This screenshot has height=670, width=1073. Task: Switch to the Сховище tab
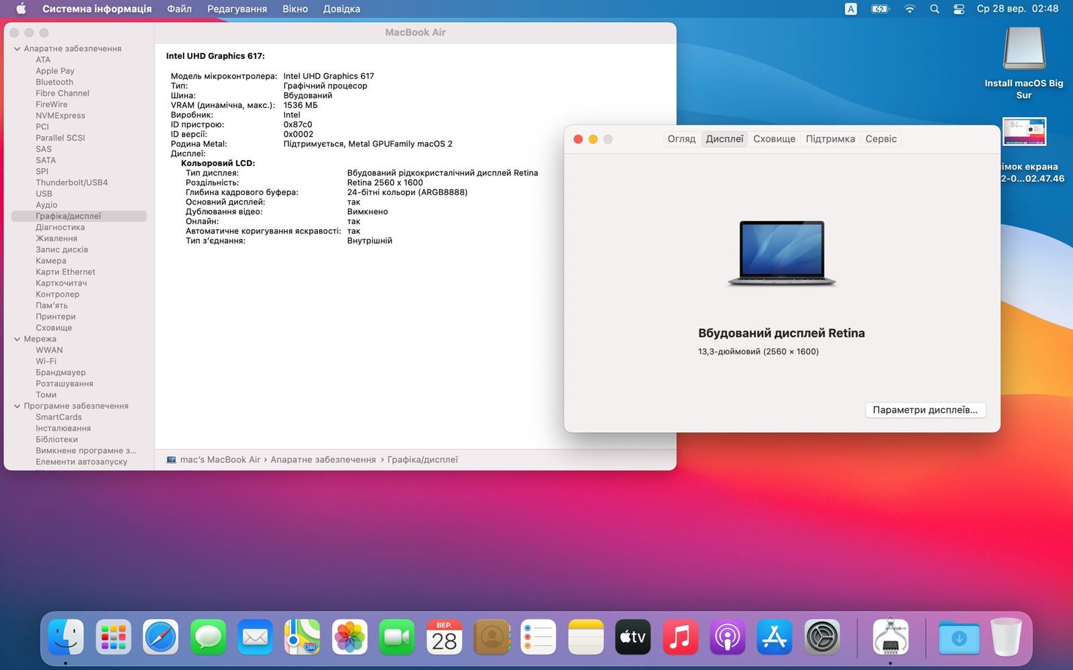pyautogui.click(x=774, y=139)
